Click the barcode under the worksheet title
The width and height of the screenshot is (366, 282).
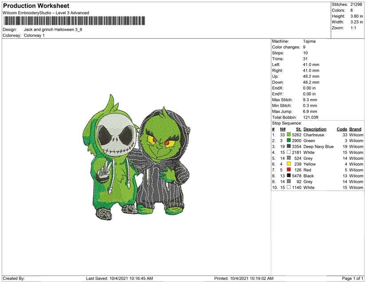click(74, 21)
